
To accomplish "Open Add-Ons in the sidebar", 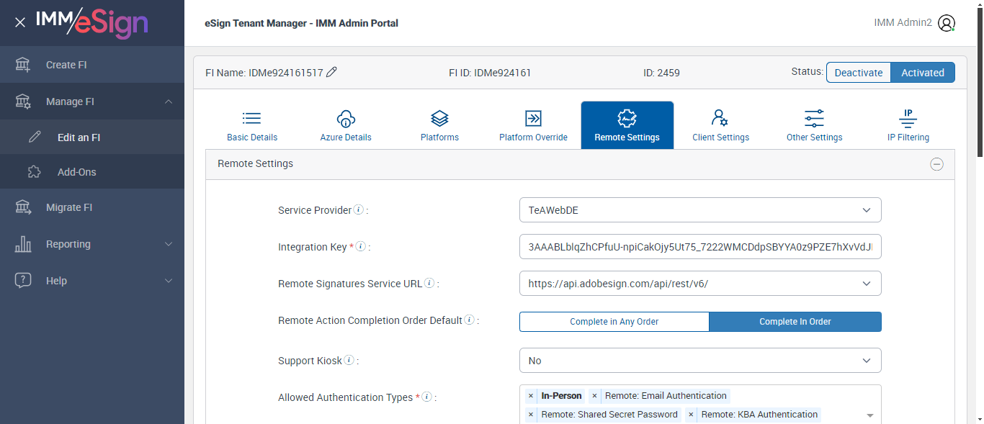I will [x=76, y=172].
